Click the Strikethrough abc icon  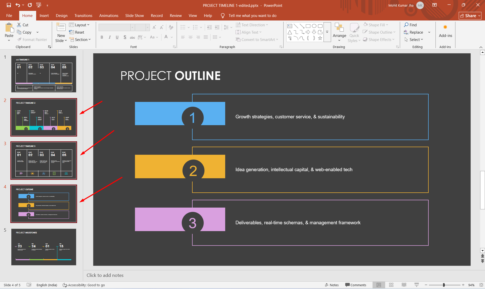132,37
